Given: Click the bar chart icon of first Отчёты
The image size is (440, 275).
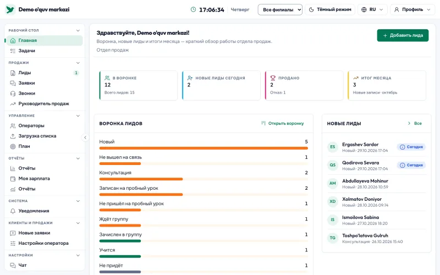Looking at the screenshot, I should [13, 168].
